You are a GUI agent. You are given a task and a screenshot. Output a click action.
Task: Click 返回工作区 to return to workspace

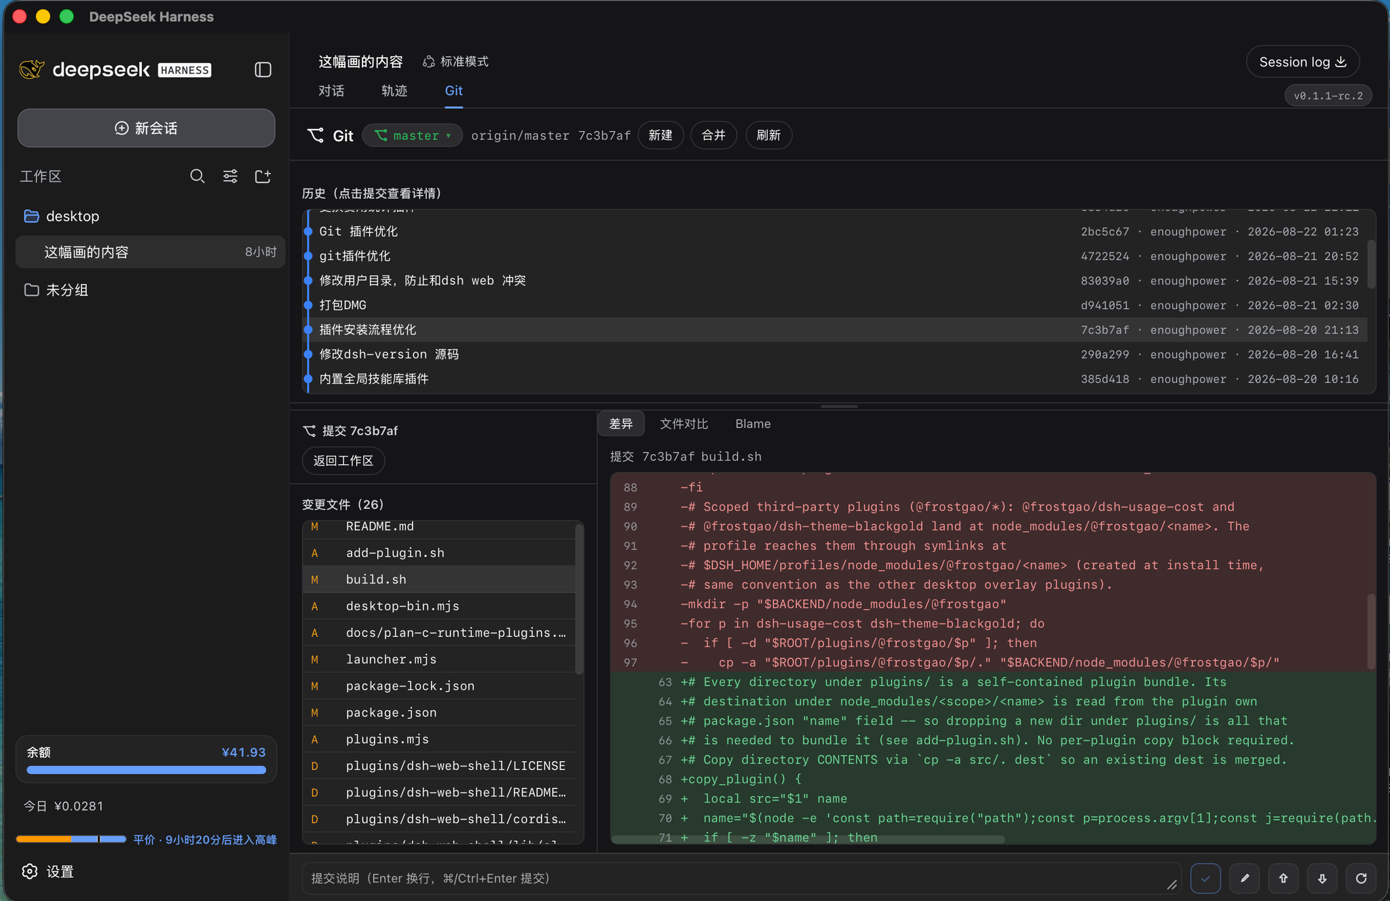343,460
